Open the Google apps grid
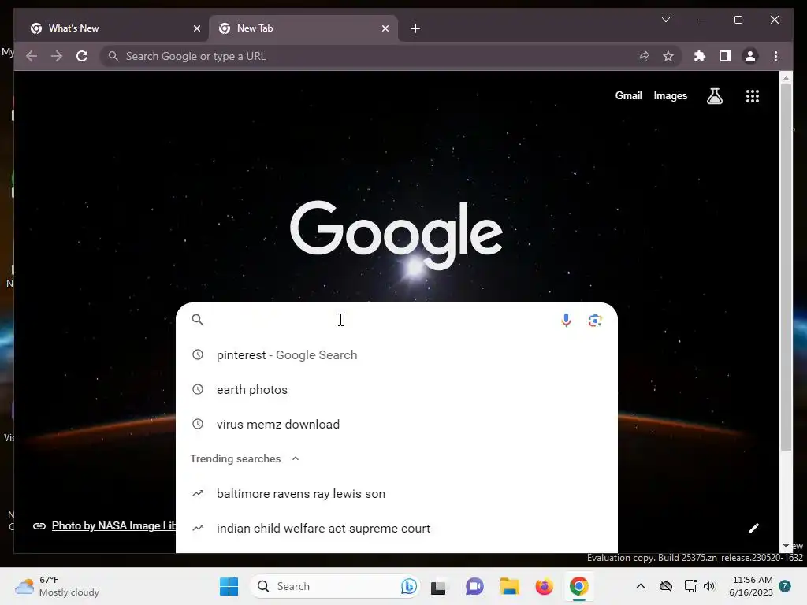807x605 pixels. pos(753,95)
